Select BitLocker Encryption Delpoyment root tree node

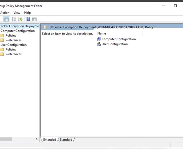(x=19, y=26)
